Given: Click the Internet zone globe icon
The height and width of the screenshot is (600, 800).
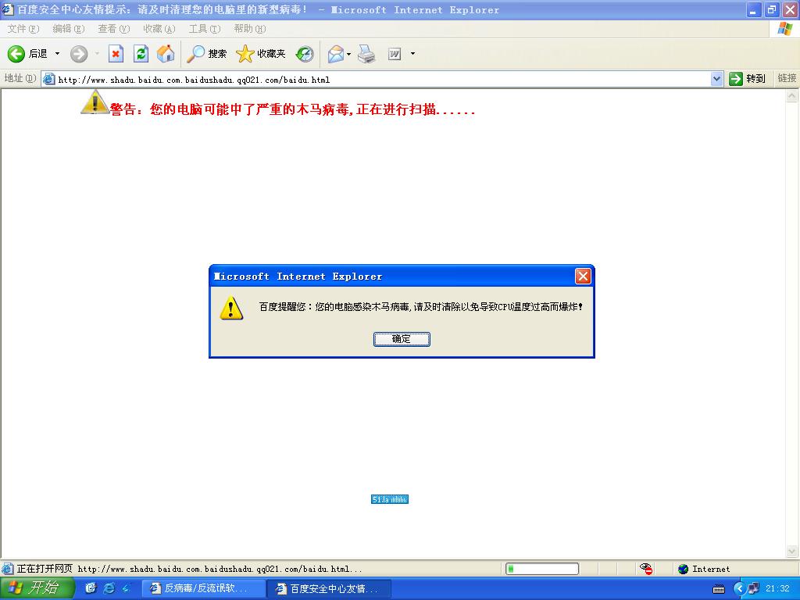Looking at the screenshot, I should pos(683,569).
